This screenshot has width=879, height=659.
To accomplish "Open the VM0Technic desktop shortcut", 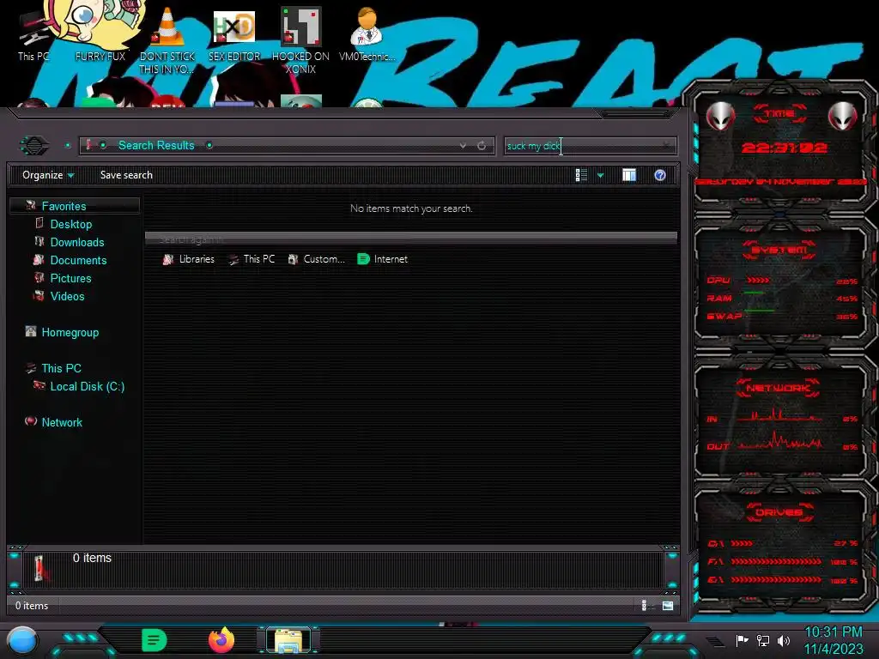I will coord(367,33).
